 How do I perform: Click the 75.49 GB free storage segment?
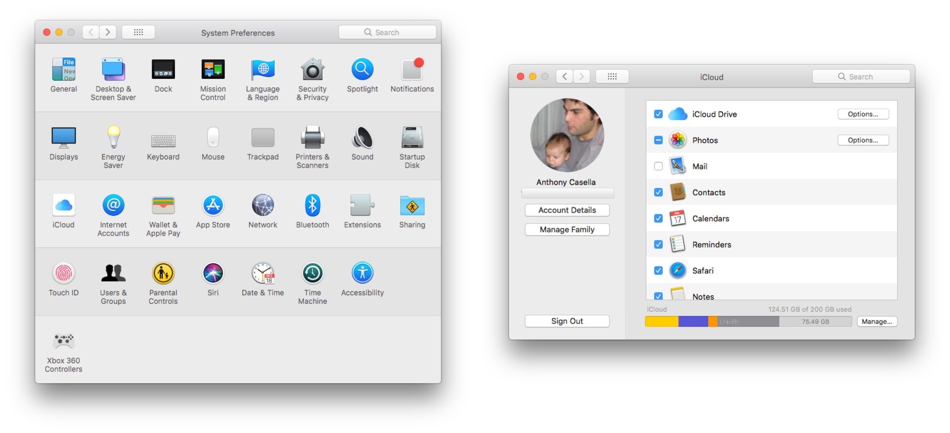point(815,321)
